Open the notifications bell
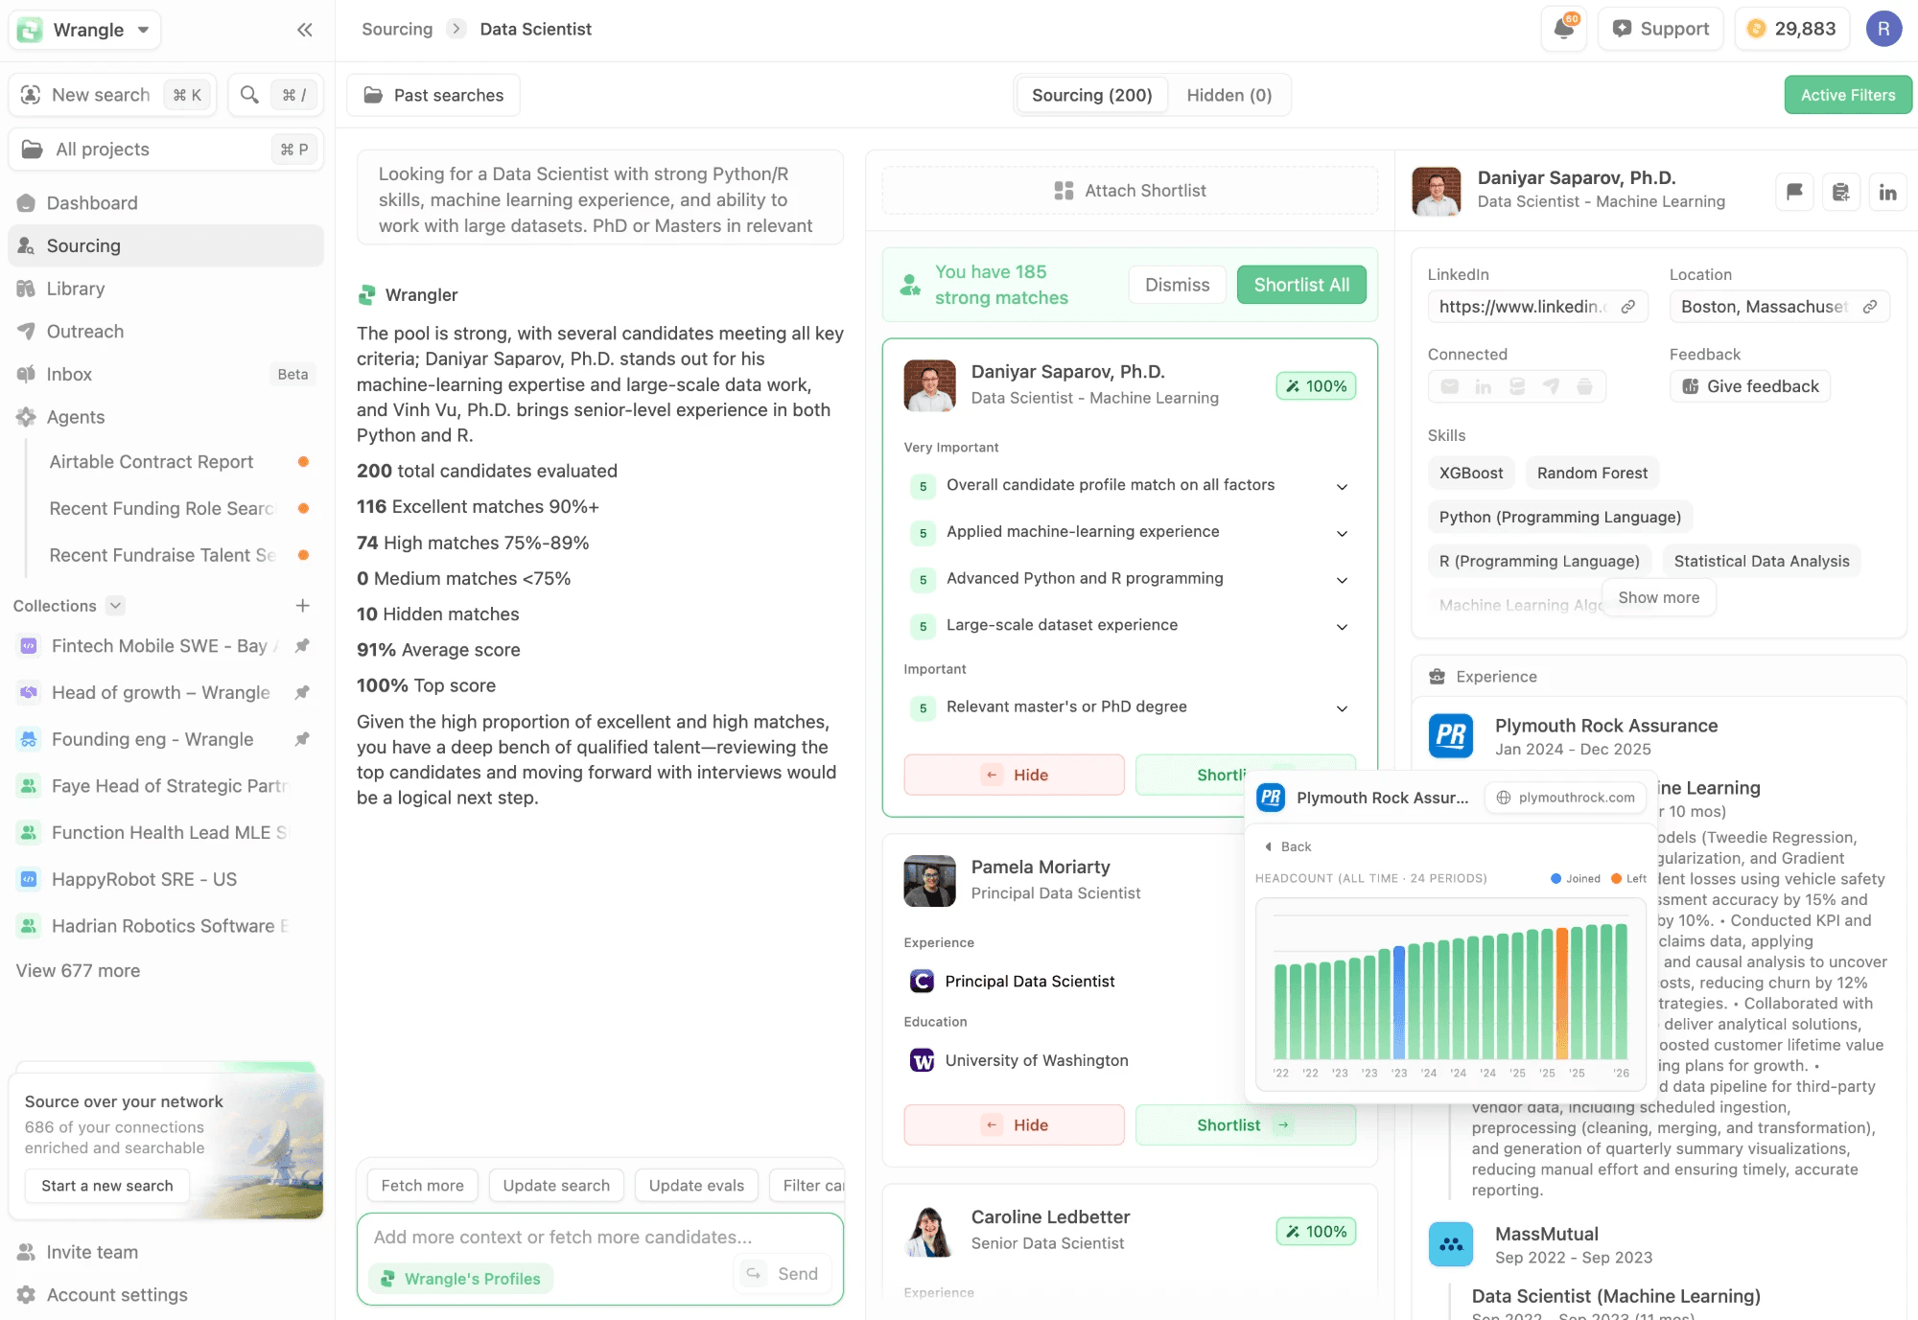1918x1320 pixels. (x=1564, y=29)
